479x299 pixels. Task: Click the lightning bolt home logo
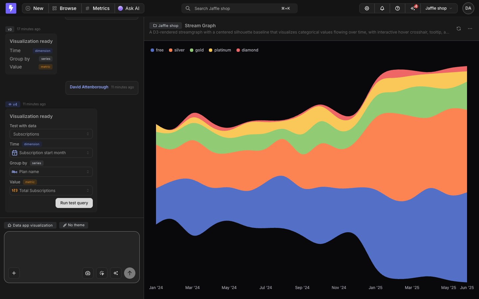(11, 8)
